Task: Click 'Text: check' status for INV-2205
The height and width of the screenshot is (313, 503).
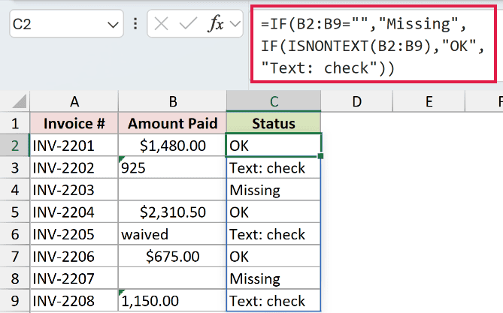Action: [274, 234]
